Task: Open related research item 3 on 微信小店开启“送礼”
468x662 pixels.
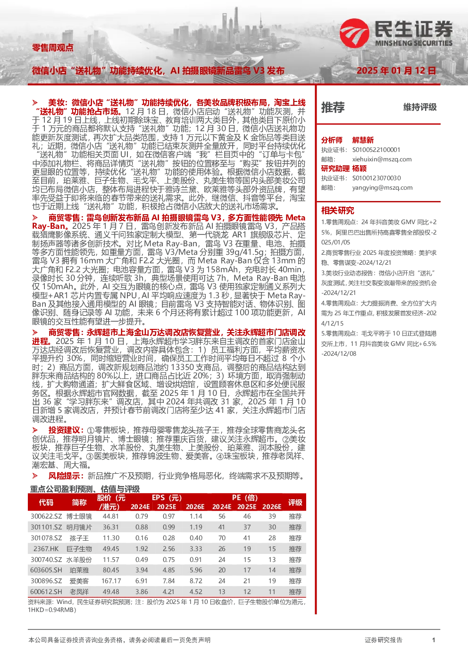Action: coord(379,283)
